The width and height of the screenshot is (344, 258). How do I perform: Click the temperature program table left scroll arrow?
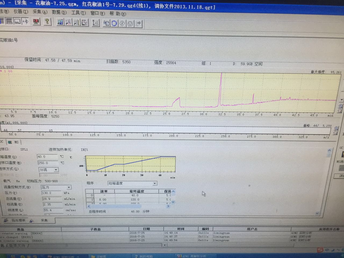click(x=89, y=206)
